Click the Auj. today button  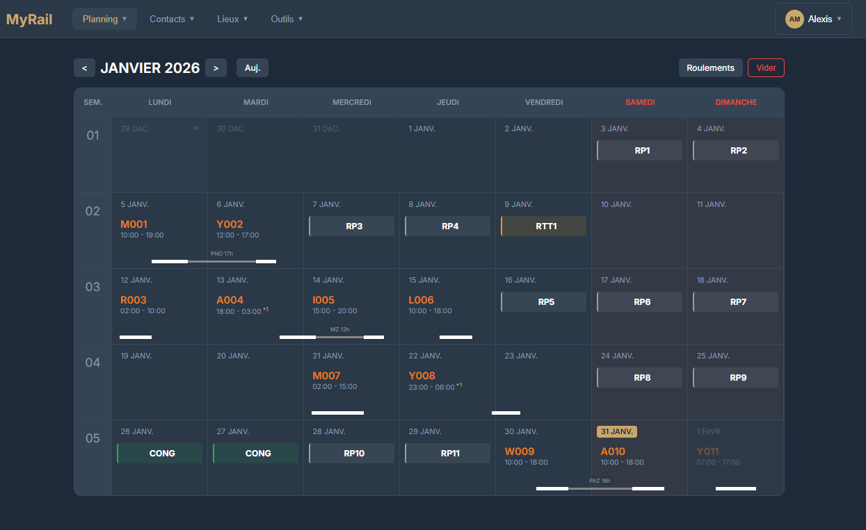pyautogui.click(x=252, y=68)
